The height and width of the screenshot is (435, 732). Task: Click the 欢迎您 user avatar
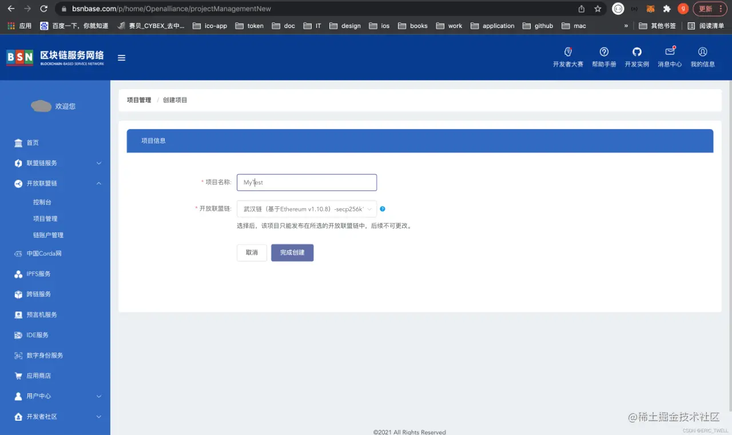(x=41, y=106)
